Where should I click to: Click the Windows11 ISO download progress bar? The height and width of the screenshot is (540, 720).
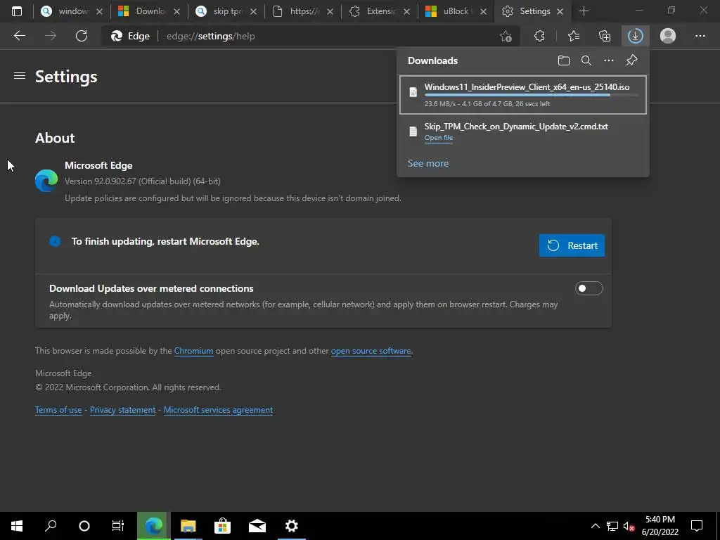(531, 95)
